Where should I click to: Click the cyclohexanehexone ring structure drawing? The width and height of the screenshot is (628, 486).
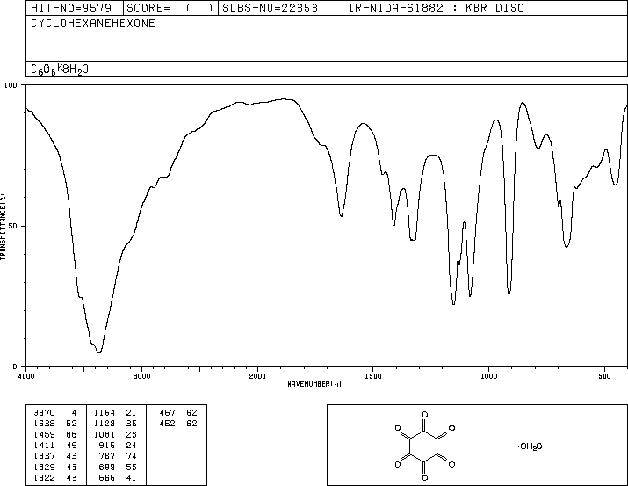pos(424,446)
